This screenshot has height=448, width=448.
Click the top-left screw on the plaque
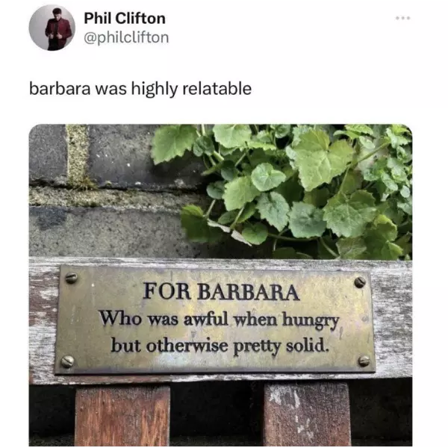point(71,278)
